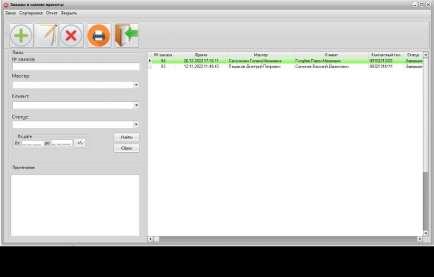Select order row 83 in the table
The height and width of the screenshot is (277, 434).
285,67
